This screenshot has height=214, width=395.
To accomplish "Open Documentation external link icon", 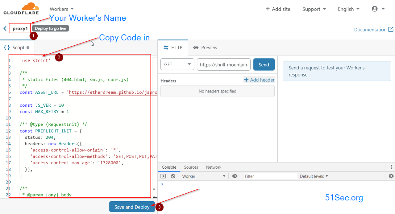I will point(391,30).
